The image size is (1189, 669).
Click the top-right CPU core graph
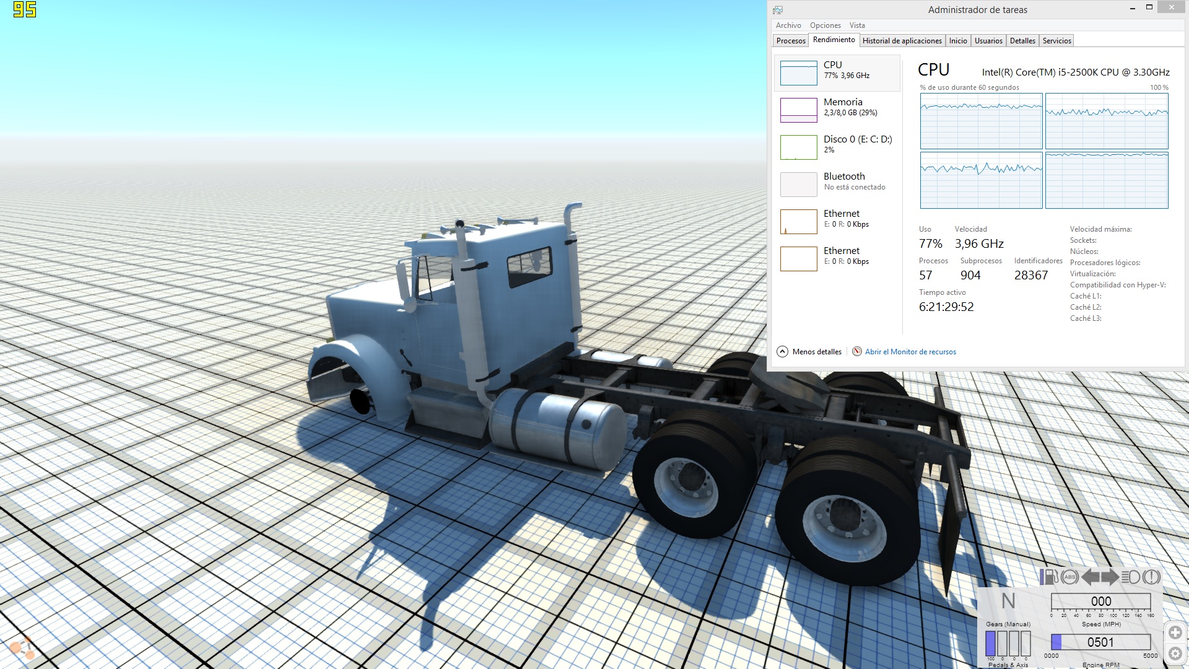coord(1107,121)
